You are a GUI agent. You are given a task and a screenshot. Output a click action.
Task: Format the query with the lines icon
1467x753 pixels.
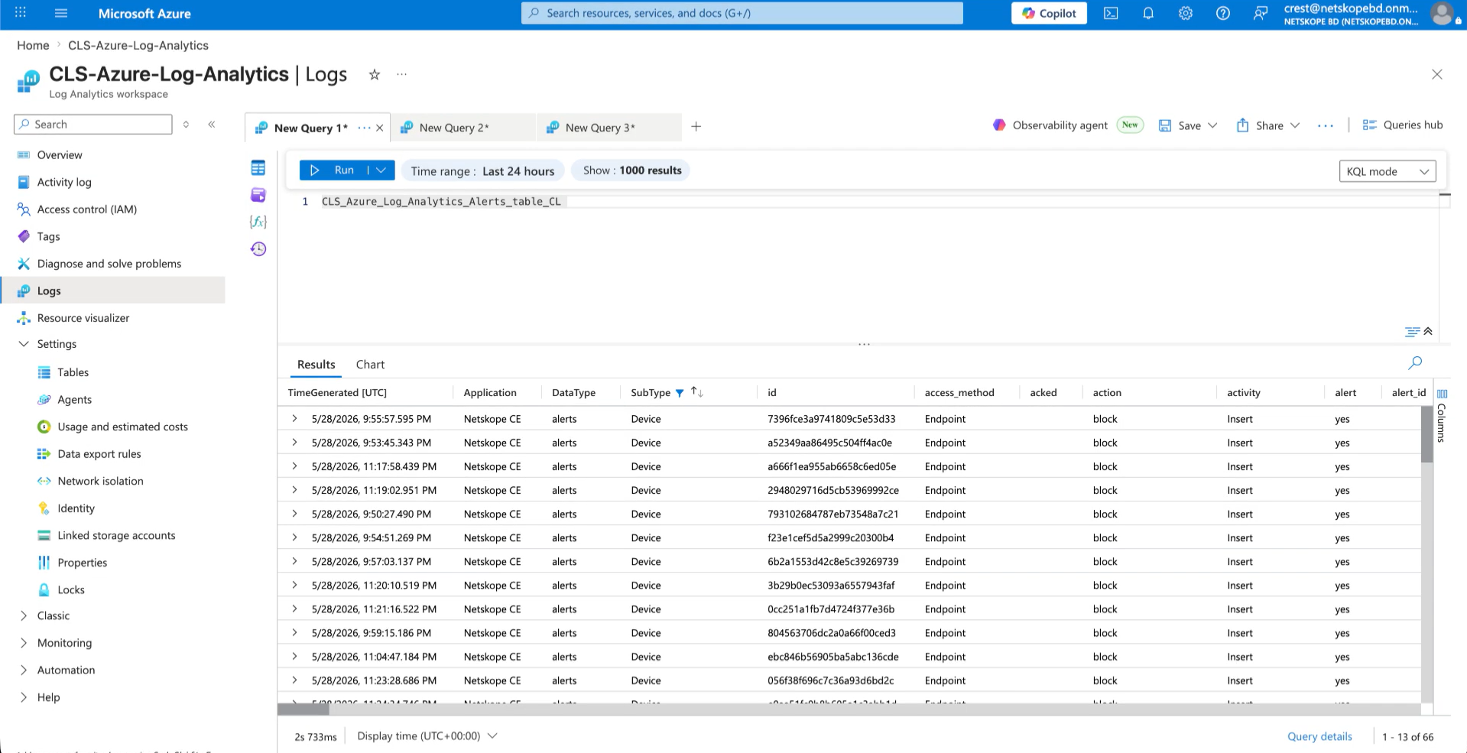pyautogui.click(x=1412, y=331)
